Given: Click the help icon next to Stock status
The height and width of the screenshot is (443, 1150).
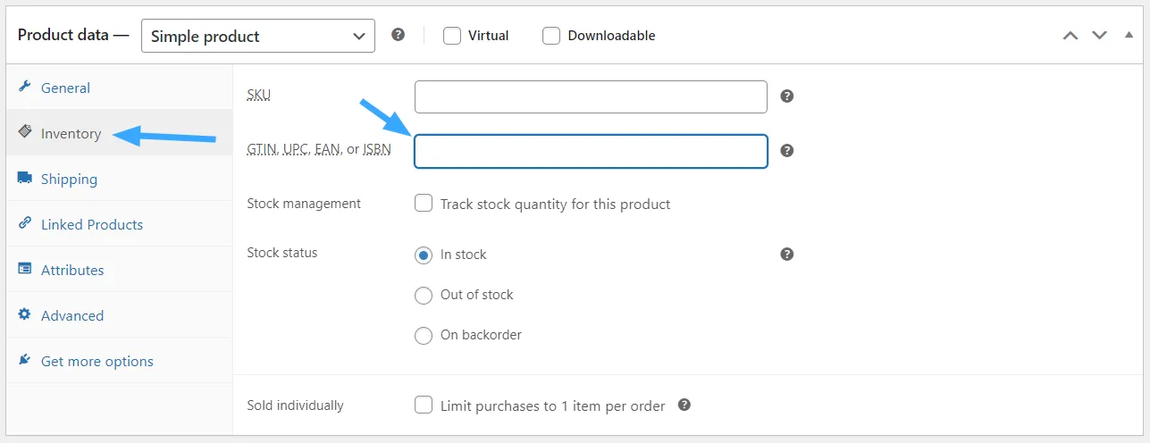Looking at the screenshot, I should [x=787, y=254].
